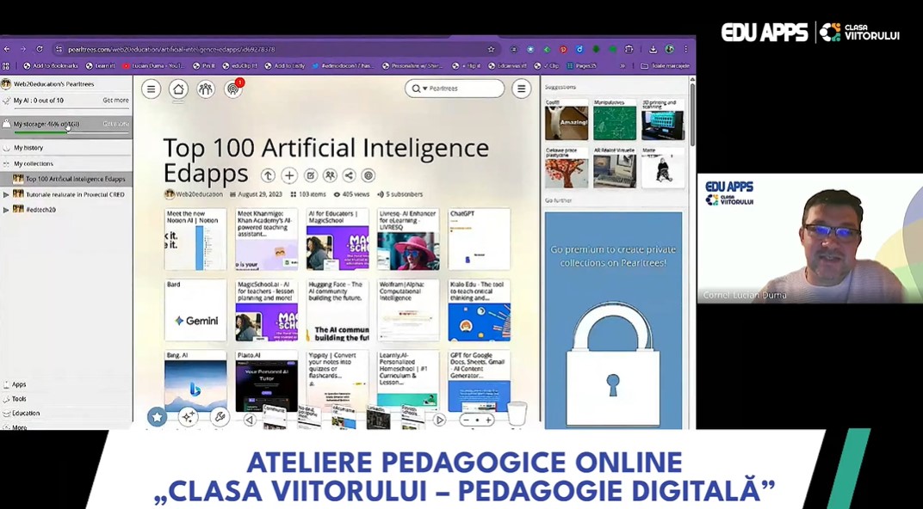Open the Hugging Face card
Image resolution: width=923 pixels, height=509 pixels.
(x=338, y=310)
